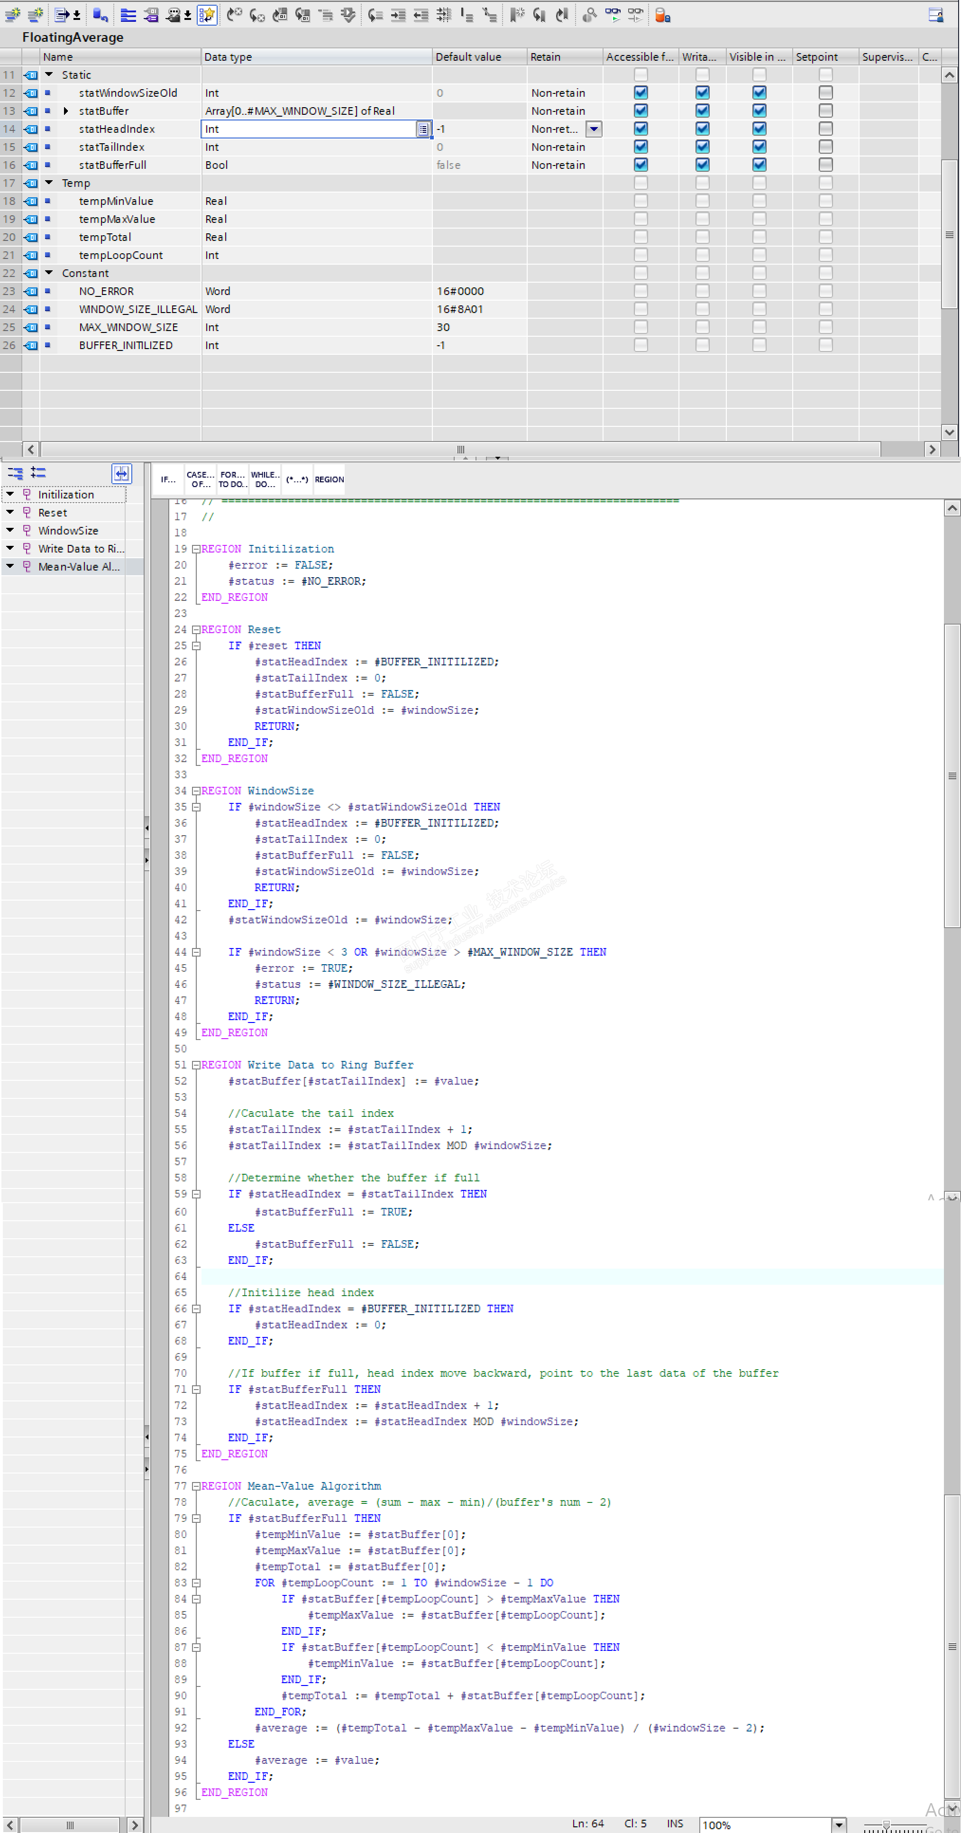Insert IF statement snippet

pos(168,479)
